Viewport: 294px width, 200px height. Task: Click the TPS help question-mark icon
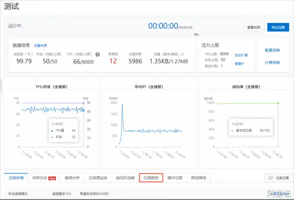coord(98,55)
